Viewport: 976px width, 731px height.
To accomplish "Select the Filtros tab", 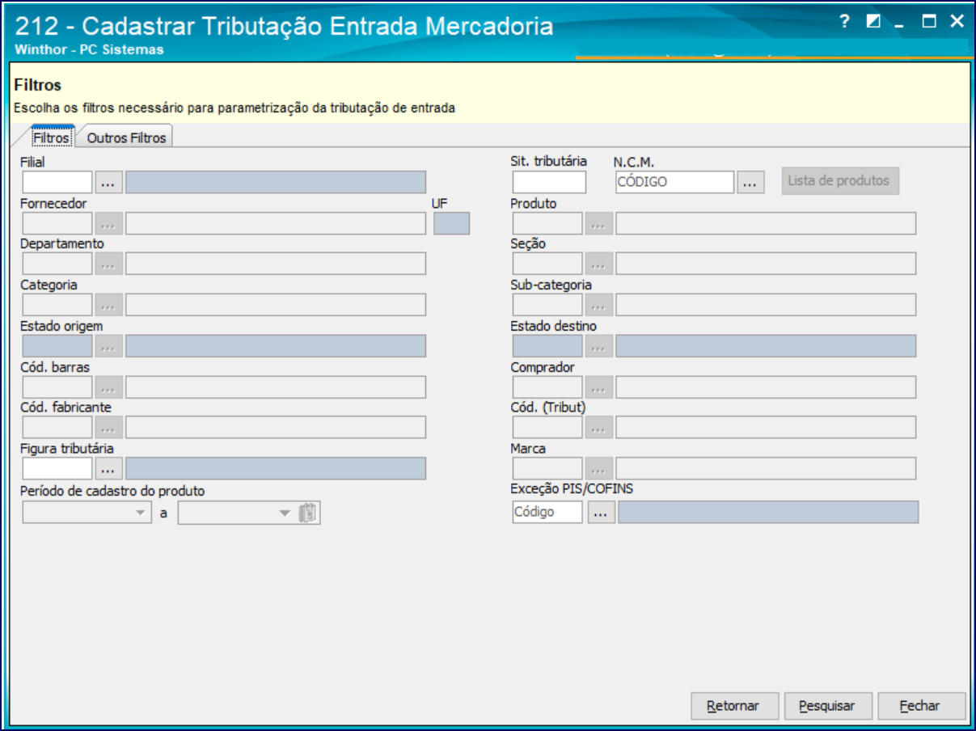I will pos(52,138).
